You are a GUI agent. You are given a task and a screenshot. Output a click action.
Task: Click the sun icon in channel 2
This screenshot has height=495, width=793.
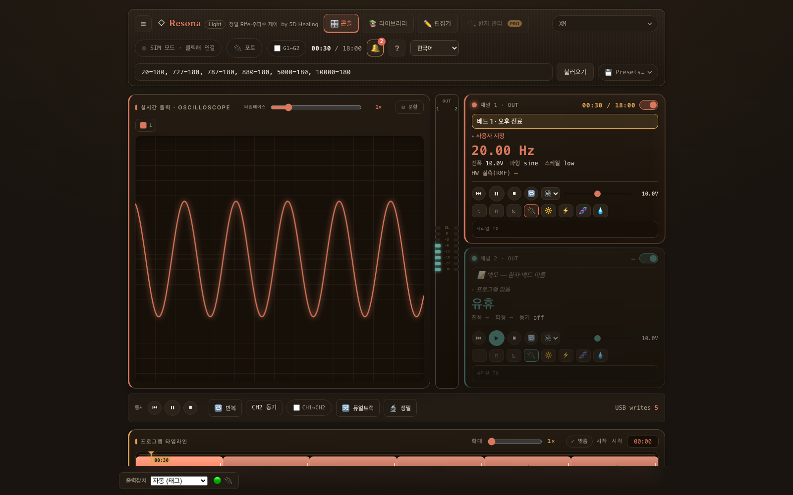(549, 355)
